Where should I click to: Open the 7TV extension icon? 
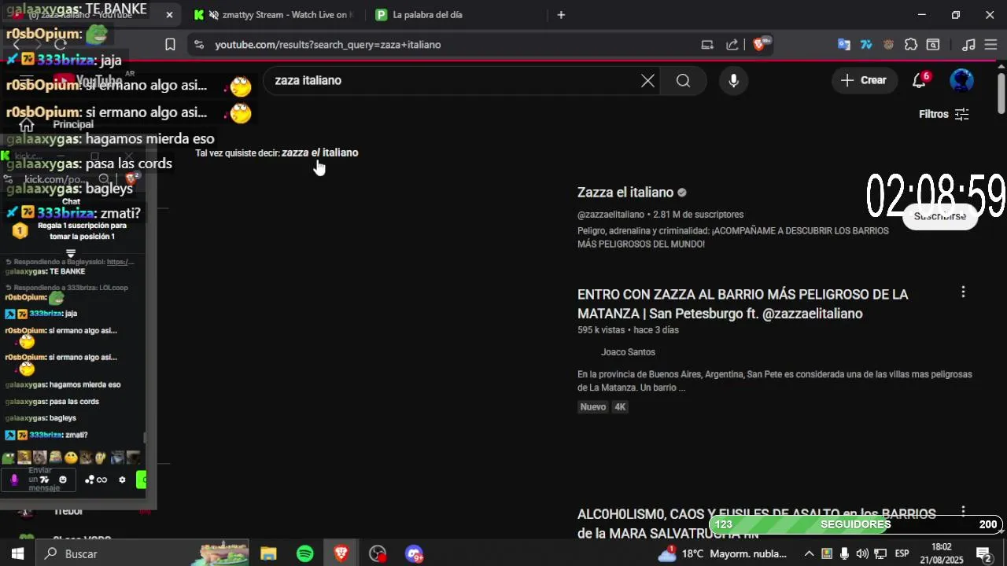[x=866, y=45]
